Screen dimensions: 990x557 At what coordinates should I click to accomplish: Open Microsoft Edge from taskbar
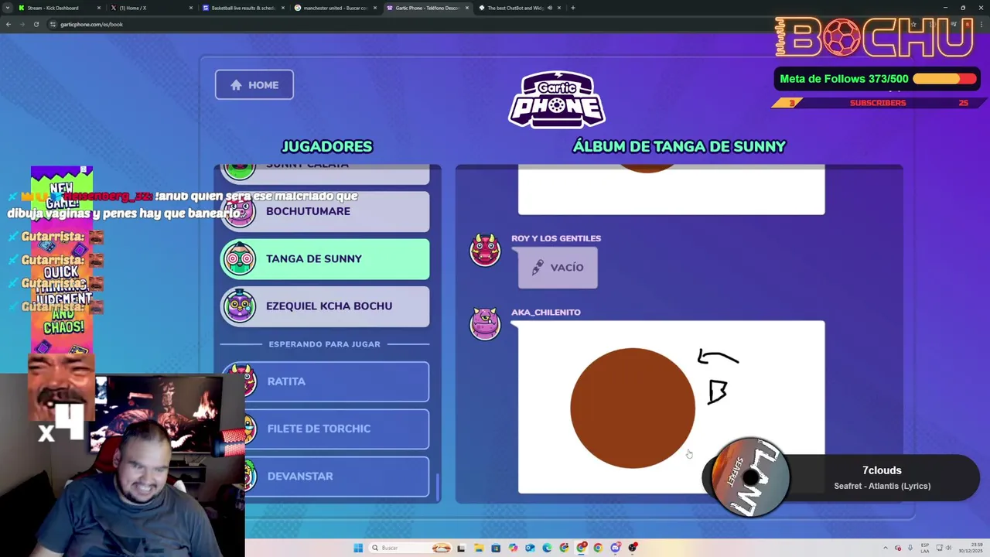pyautogui.click(x=547, y=548)
